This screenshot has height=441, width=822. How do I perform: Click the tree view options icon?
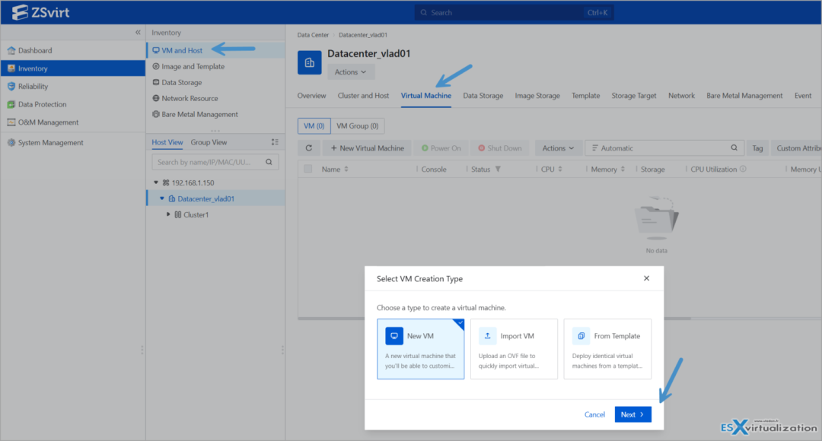[x=275, y=142]
